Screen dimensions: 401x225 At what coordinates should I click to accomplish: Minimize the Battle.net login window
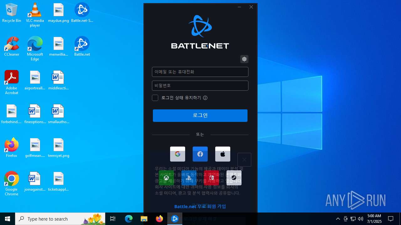pyautogui.click(x=239, y=7)
